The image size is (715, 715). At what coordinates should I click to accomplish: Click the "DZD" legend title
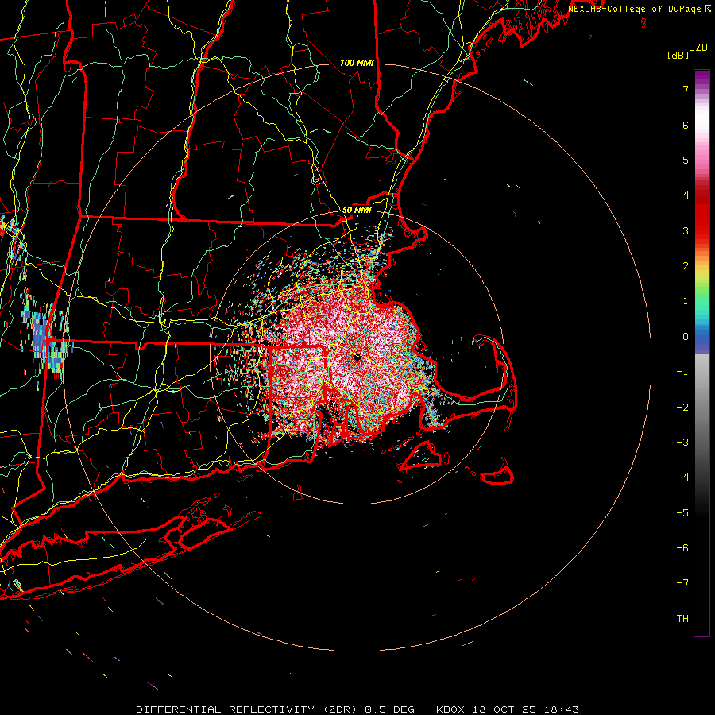[698, 48]
